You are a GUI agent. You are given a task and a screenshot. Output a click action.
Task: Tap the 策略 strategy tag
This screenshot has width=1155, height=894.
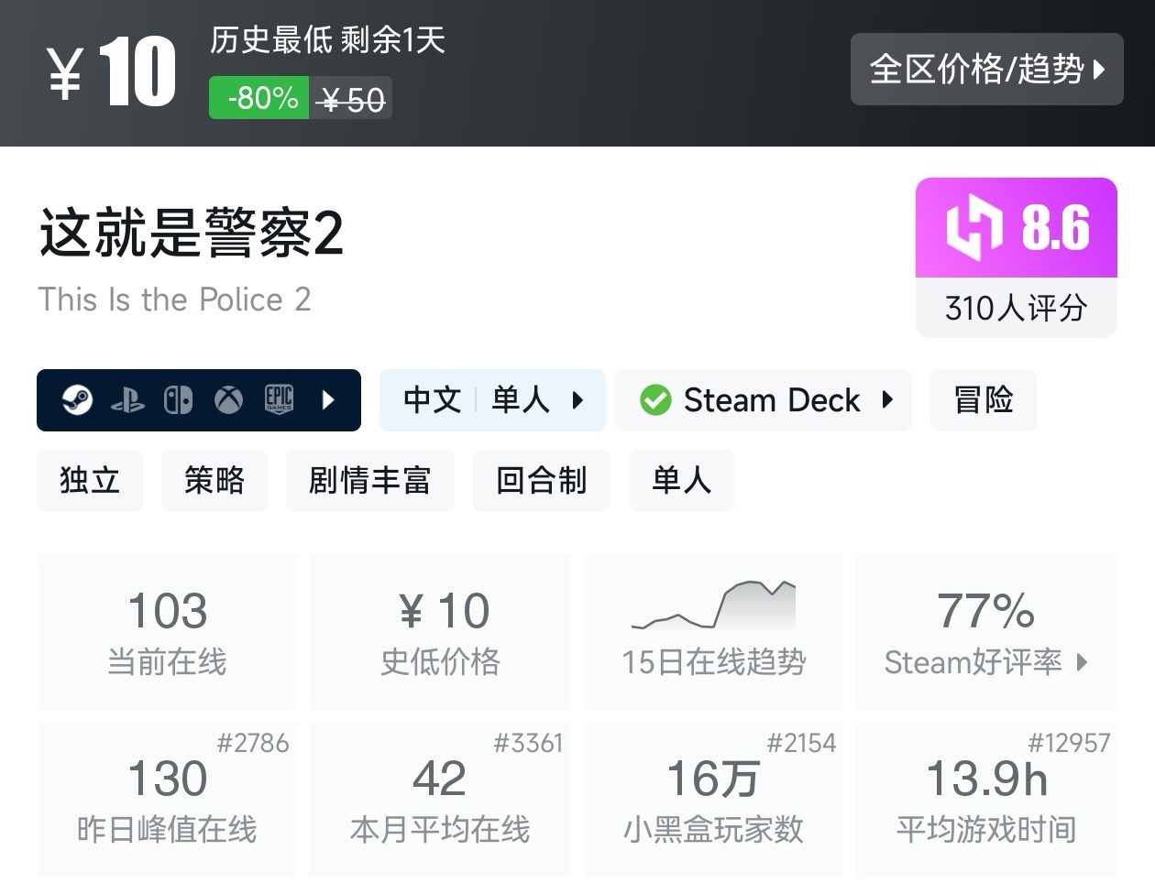click(214, 481)
